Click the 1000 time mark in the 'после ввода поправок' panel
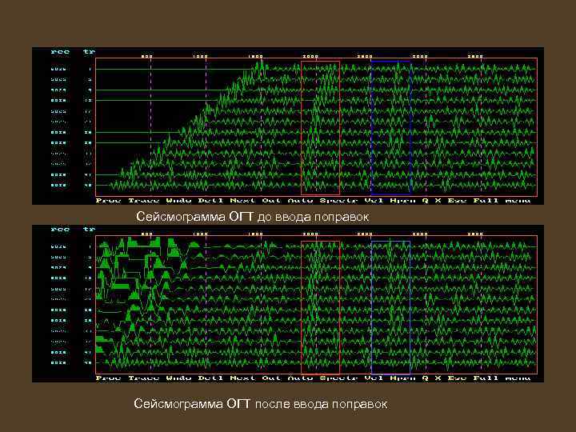The height and width of the screenshot is (432, 576). [200, 234]
